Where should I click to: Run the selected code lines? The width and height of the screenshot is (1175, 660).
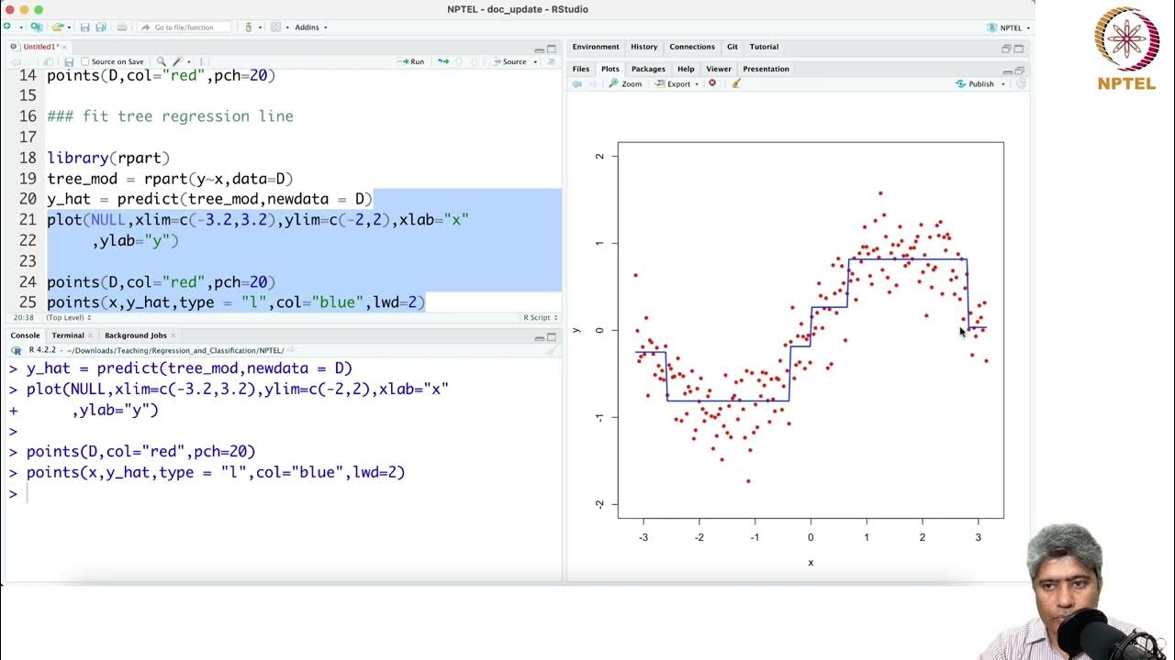pos(411,61)
